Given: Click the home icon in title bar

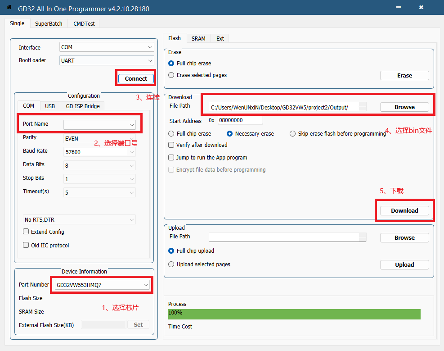Looking at the screenshot, I should pos(9,7).
